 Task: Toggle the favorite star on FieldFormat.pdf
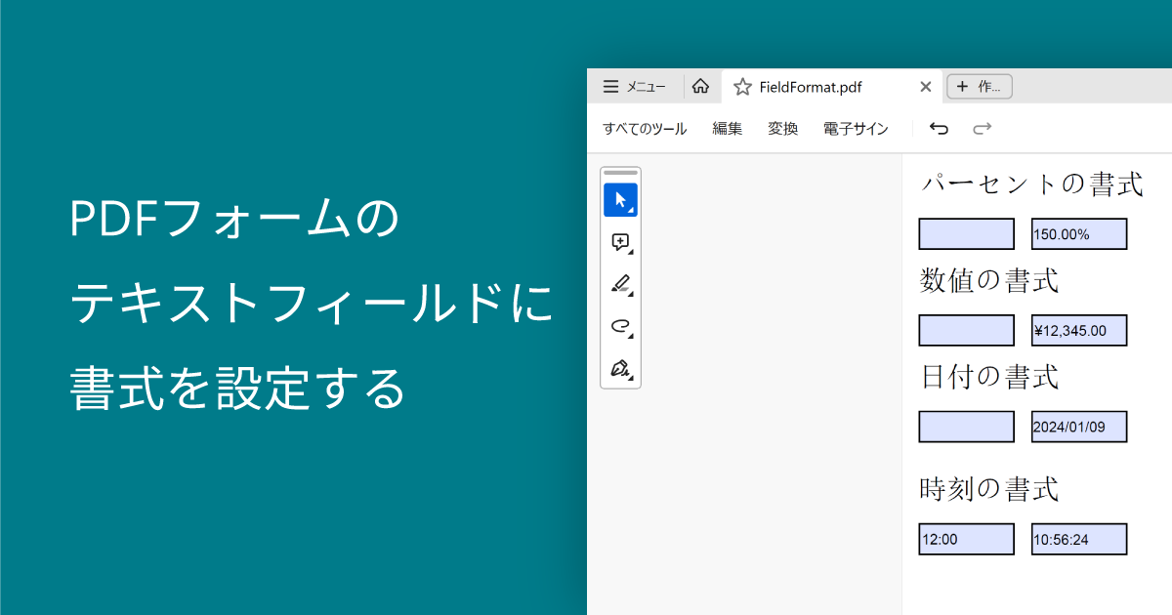742,86
